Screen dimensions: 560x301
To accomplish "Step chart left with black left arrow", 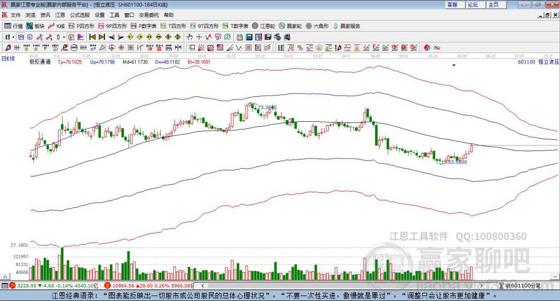I will coord(112,37).
